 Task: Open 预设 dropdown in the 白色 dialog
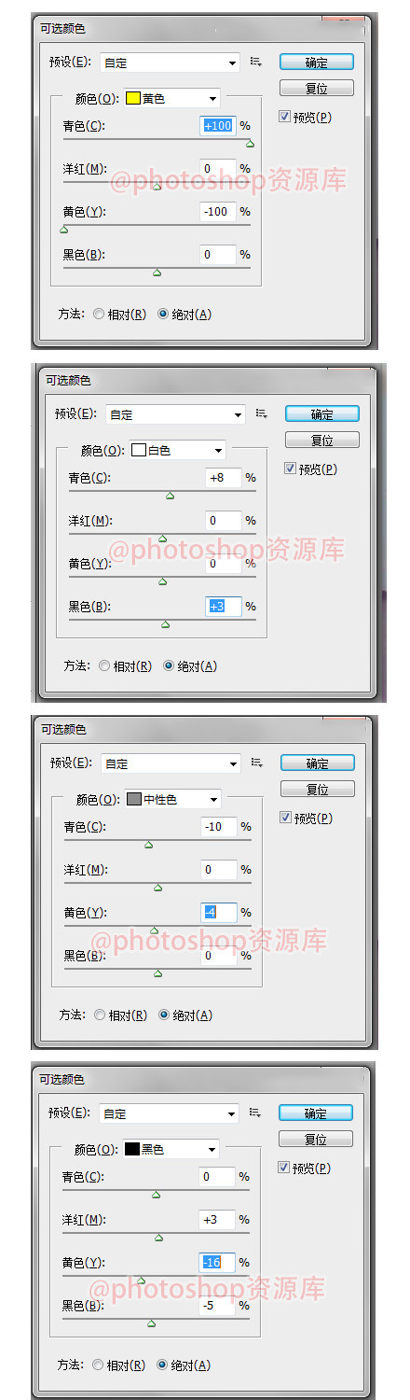[173, 413]
